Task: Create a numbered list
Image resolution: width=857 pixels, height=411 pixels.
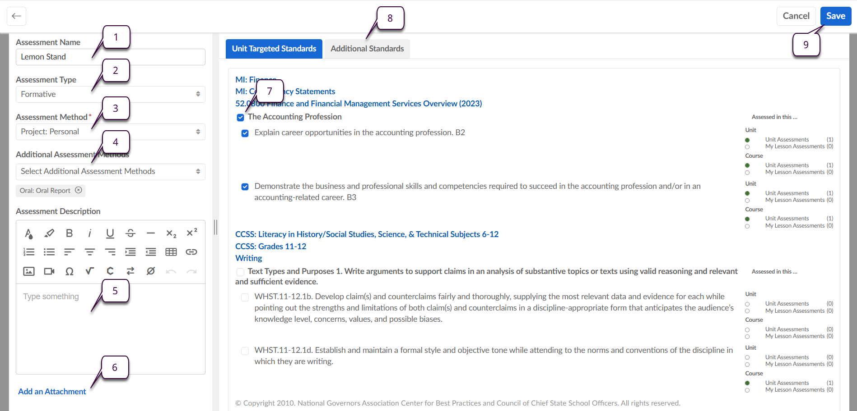Action: click(29, 252)
